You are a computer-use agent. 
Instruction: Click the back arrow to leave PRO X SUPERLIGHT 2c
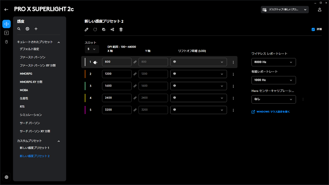6,9
